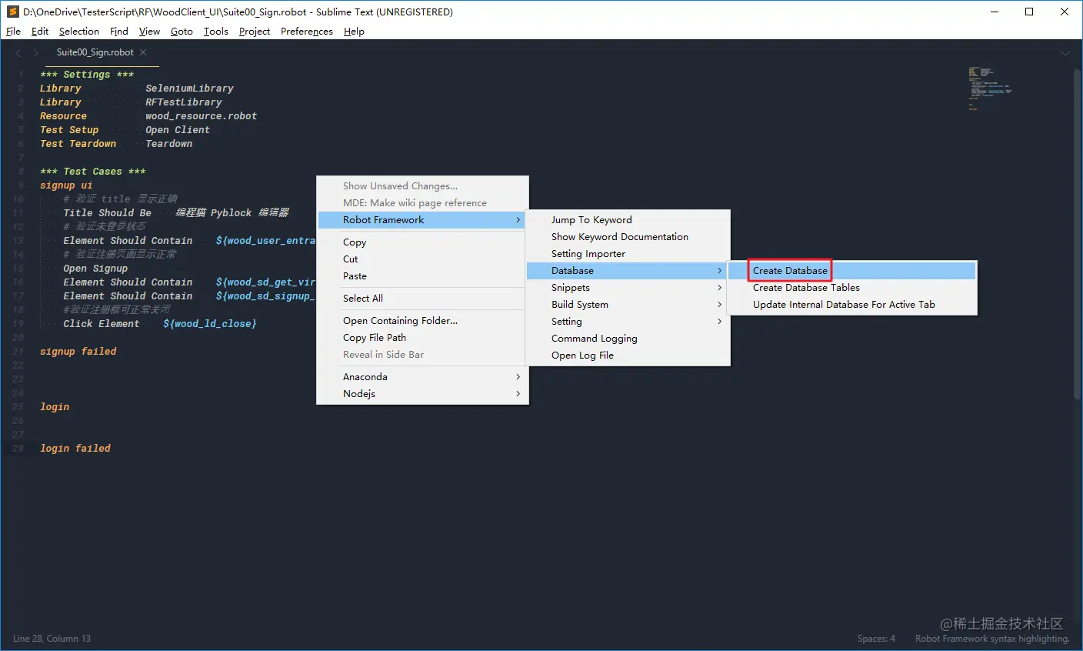Choose Show Keyword Documentation
Viewport: 1083px width, 651px height.
pyautogui.click(x=628, y=237)
